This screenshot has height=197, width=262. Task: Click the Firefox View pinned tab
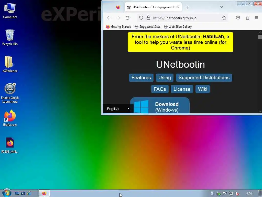click(x=118, y=7)
